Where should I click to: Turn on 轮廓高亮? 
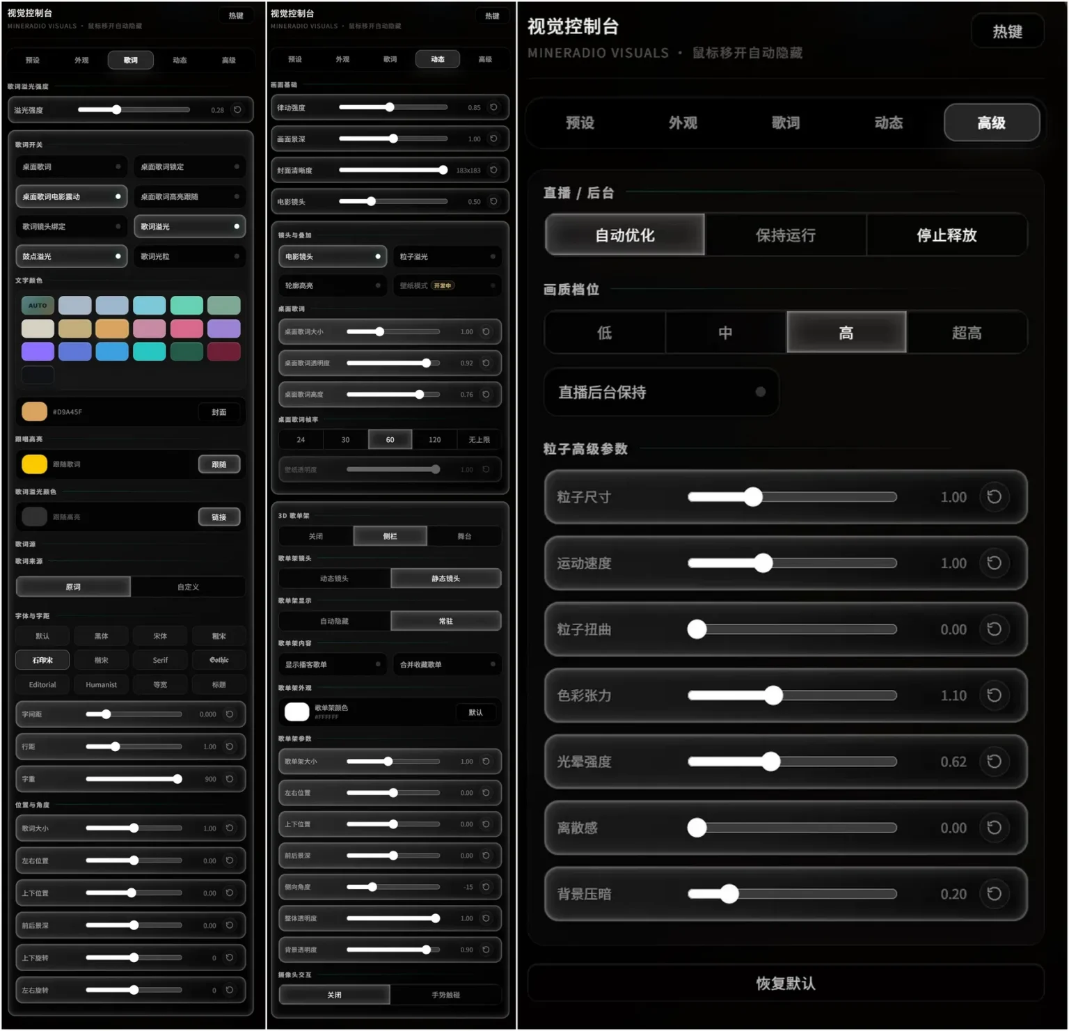[333, 285]
